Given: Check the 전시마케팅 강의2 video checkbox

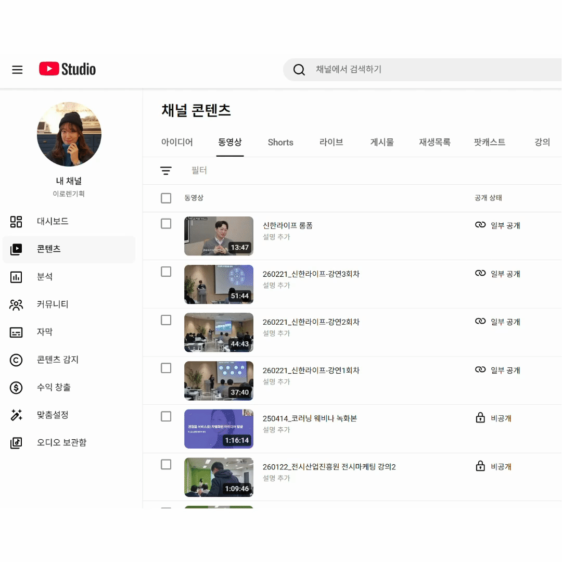Looking at the screenshot, I should click(x=166, y=465).
